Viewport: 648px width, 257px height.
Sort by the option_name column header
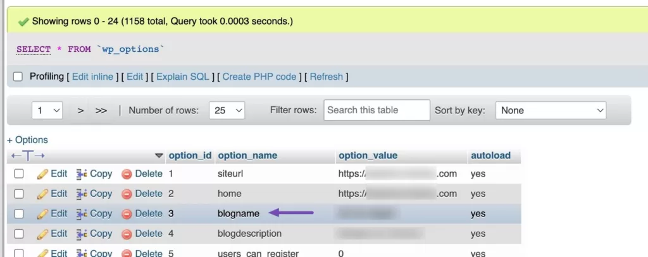click(247, 156)
